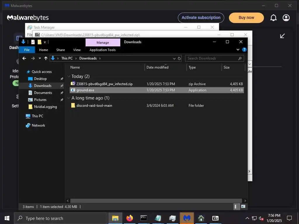
Task: Open Pictures in navigation pane
Action: coord(40,100)
